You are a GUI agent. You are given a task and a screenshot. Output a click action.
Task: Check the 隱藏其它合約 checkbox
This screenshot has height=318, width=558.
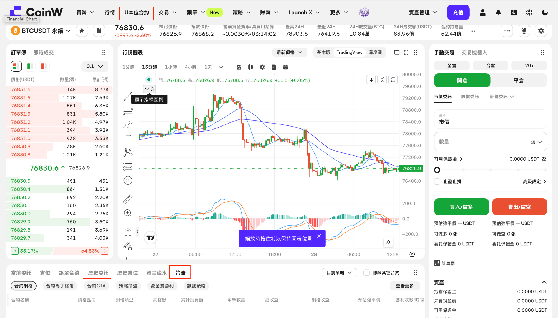click(366, 273)
